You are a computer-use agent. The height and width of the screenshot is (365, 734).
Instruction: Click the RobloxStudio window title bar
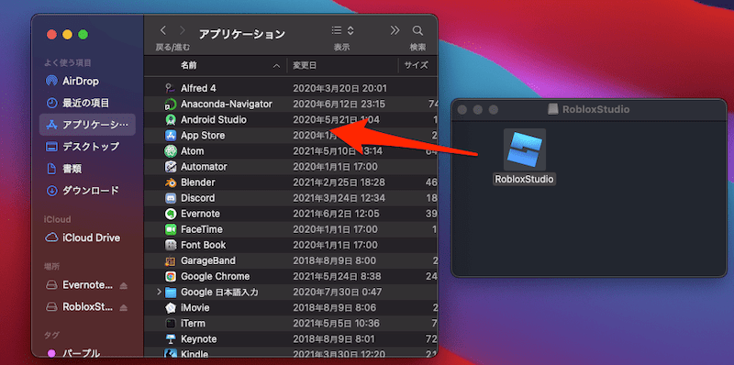(589, 109)
